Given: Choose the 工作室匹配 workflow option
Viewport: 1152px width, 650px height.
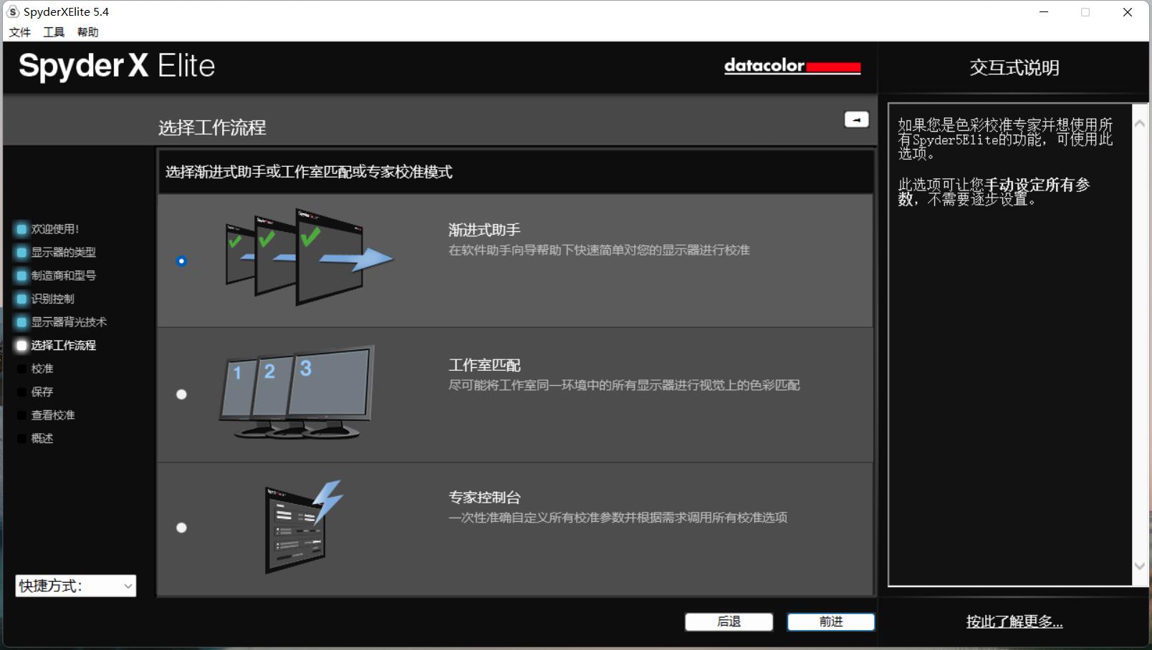Looking at the screenshot, I should 181,394.
